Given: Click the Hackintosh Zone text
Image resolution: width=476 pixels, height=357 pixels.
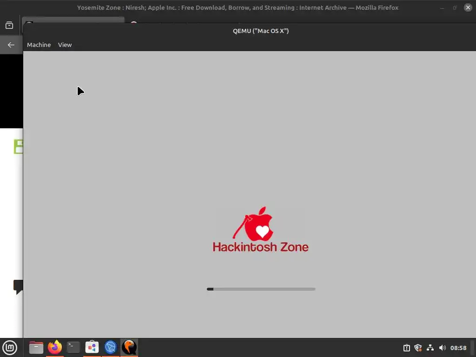Looking at the screenshot, I should 260,247.
